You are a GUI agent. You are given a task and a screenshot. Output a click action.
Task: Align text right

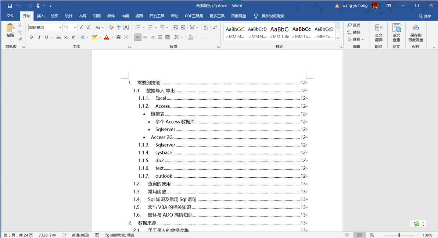tap(152, 37)
